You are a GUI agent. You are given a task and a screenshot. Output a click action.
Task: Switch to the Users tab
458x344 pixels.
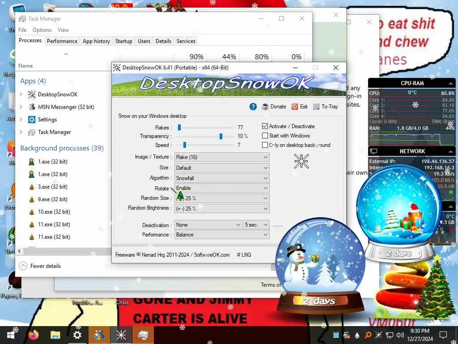[144, 41]
